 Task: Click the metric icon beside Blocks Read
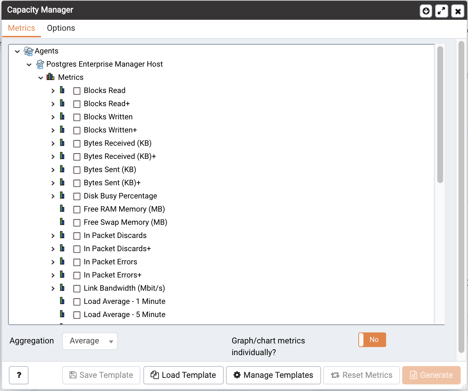click(62, 90)
